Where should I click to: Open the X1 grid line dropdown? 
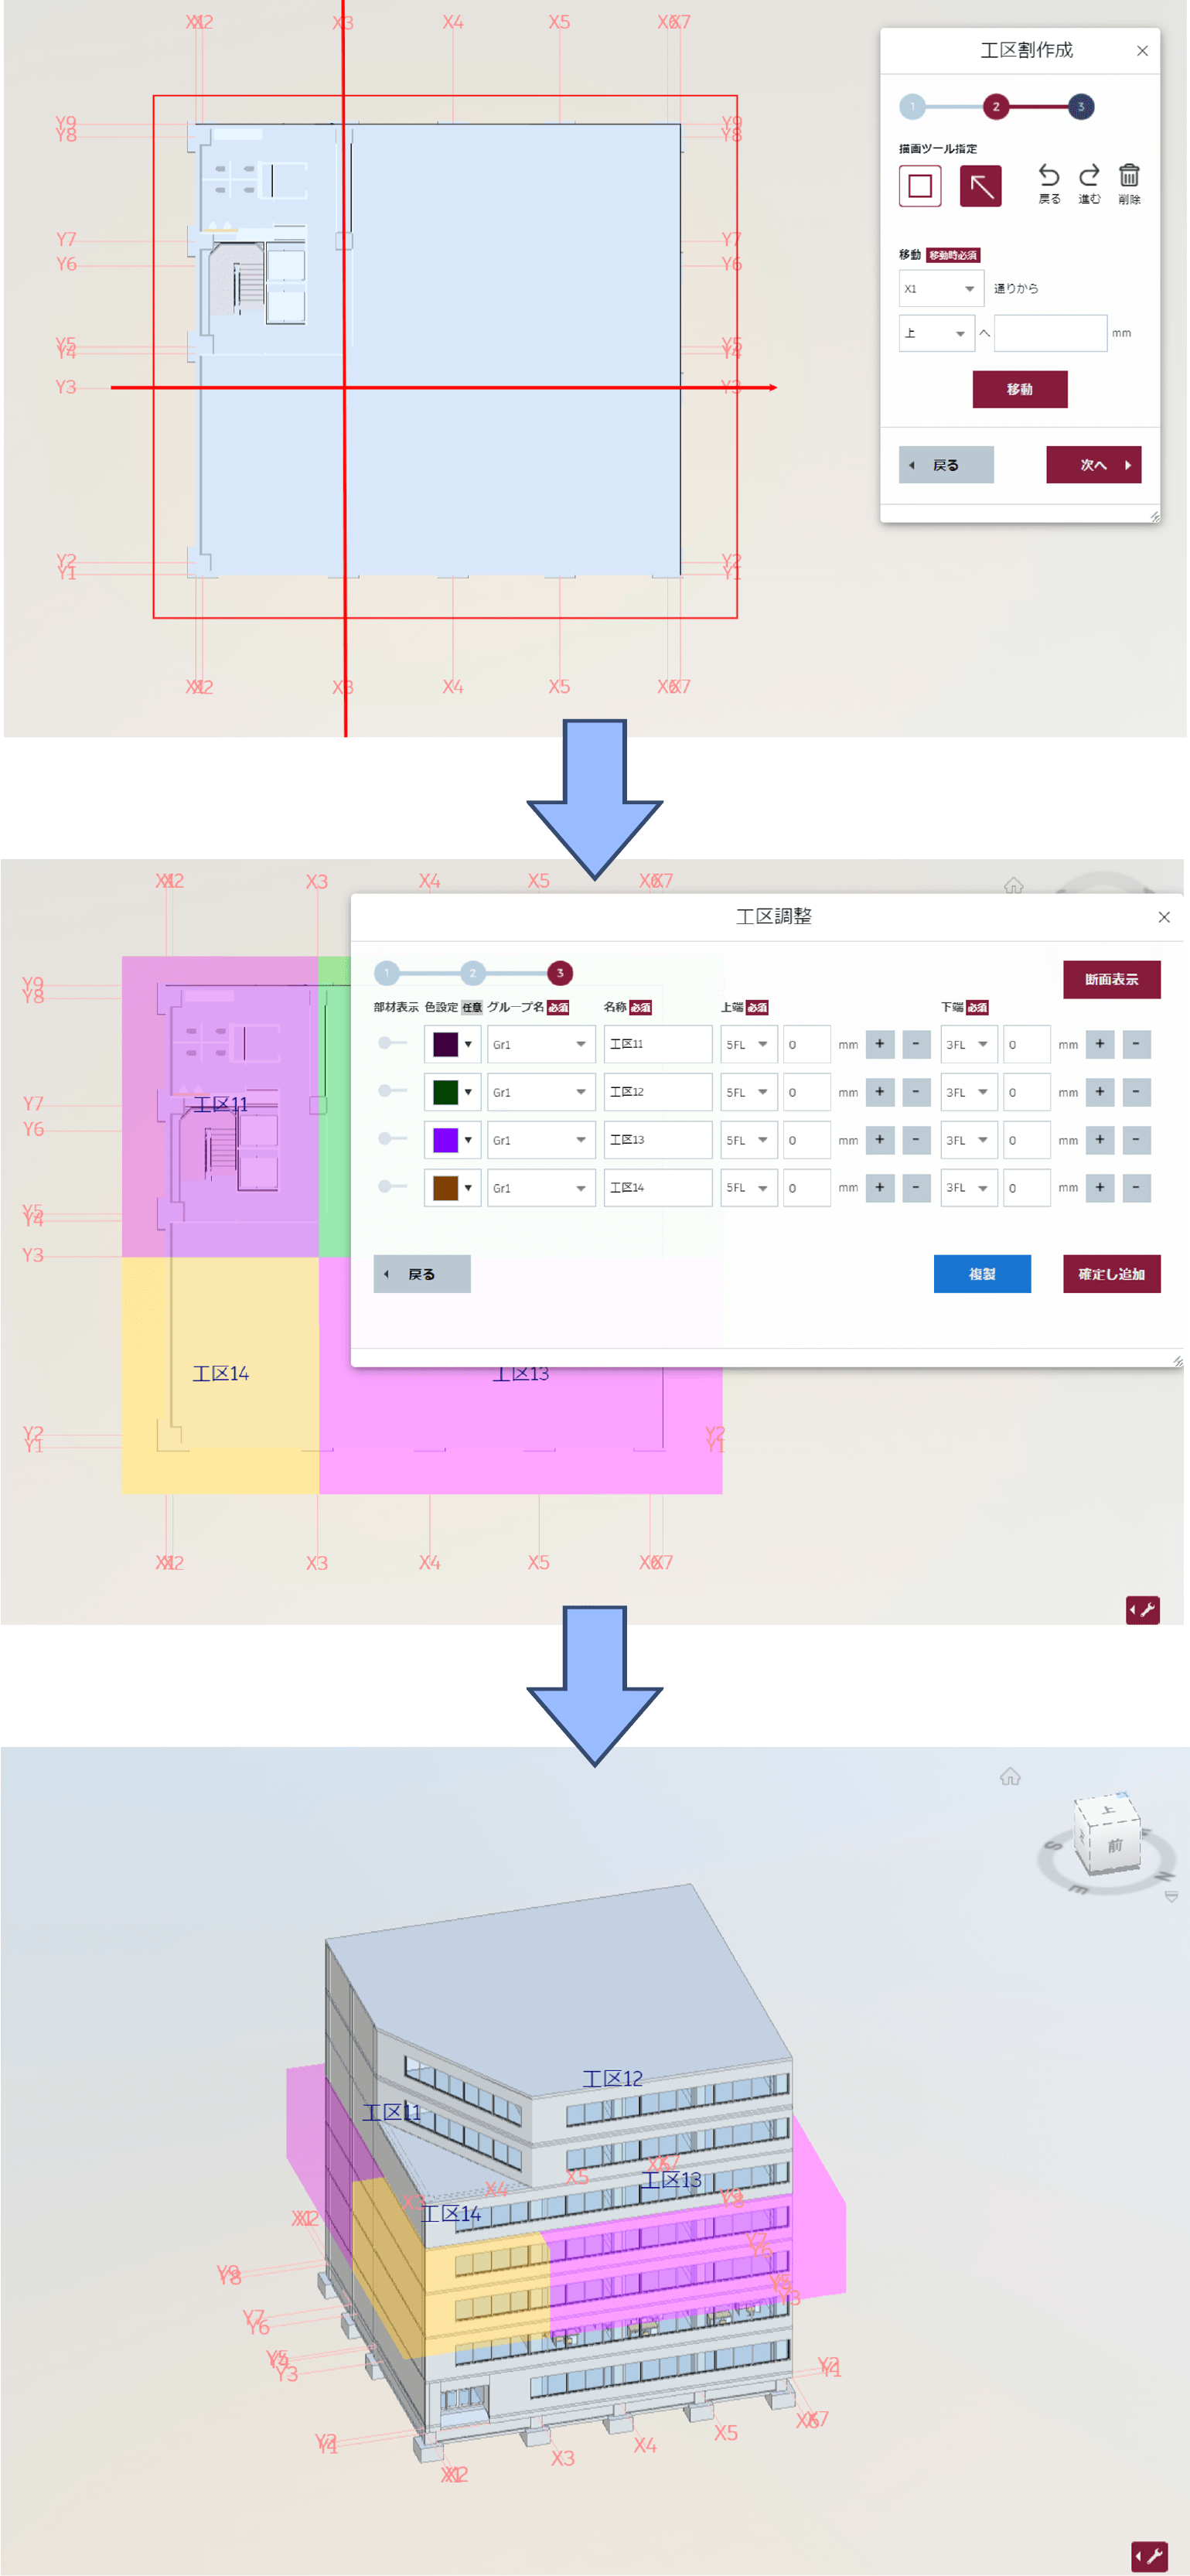(941, 288)
